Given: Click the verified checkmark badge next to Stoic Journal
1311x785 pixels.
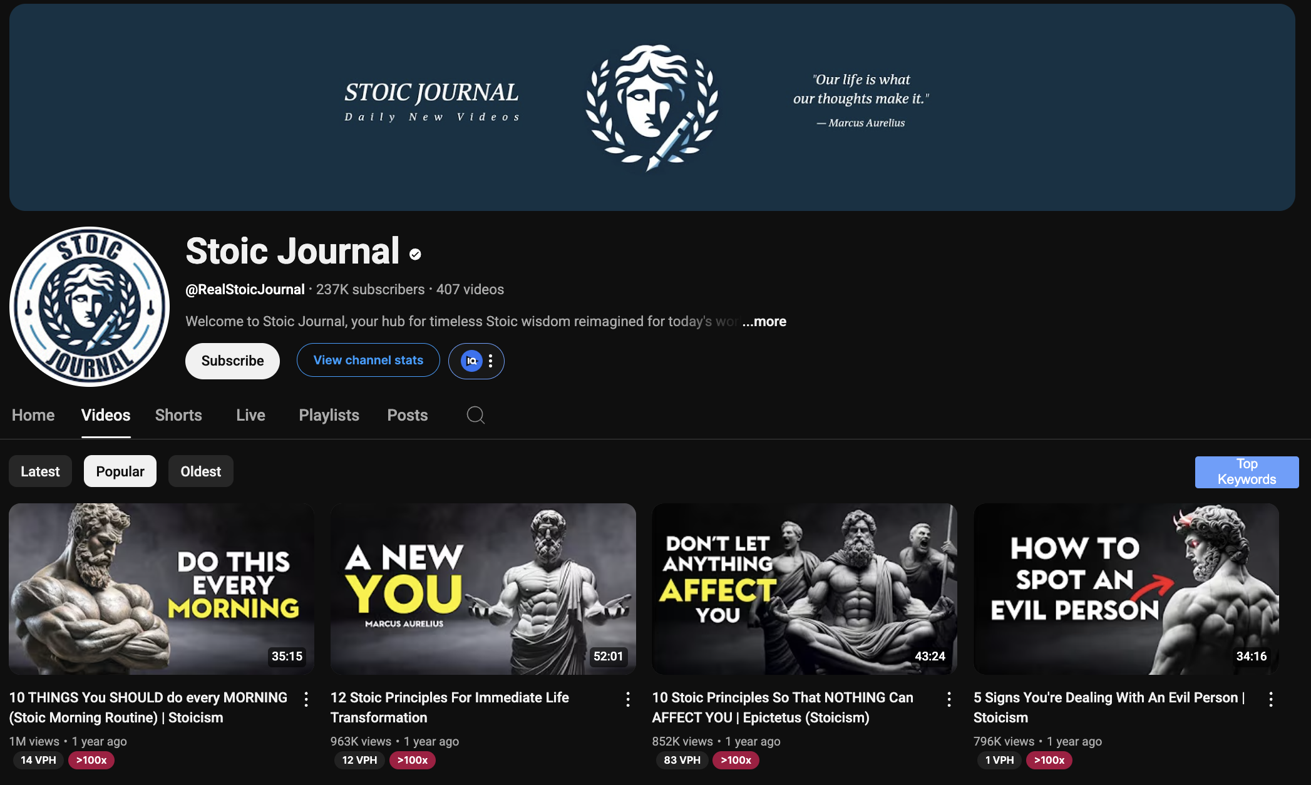Looking at the screenshot, I should coord(415,254).
